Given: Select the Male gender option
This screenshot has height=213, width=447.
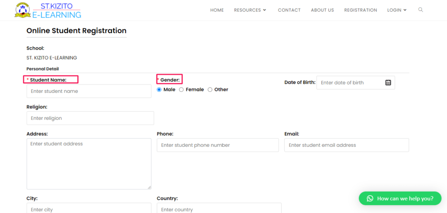Looking at the screenshot, I should coord(159,90).
